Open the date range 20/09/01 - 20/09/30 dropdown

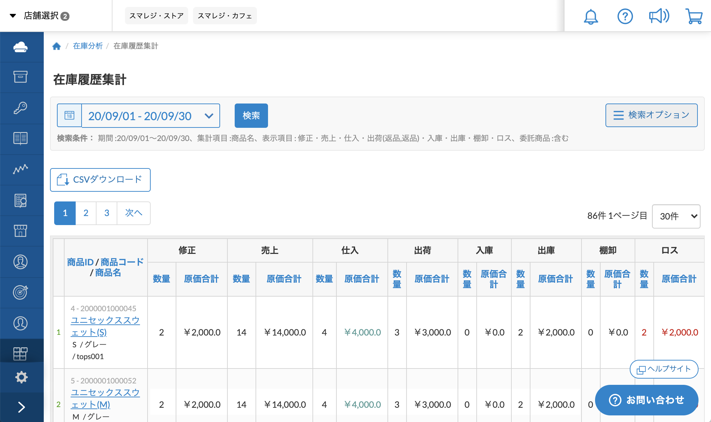150,116
